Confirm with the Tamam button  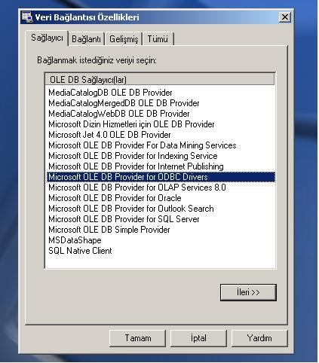pos(138,338)
